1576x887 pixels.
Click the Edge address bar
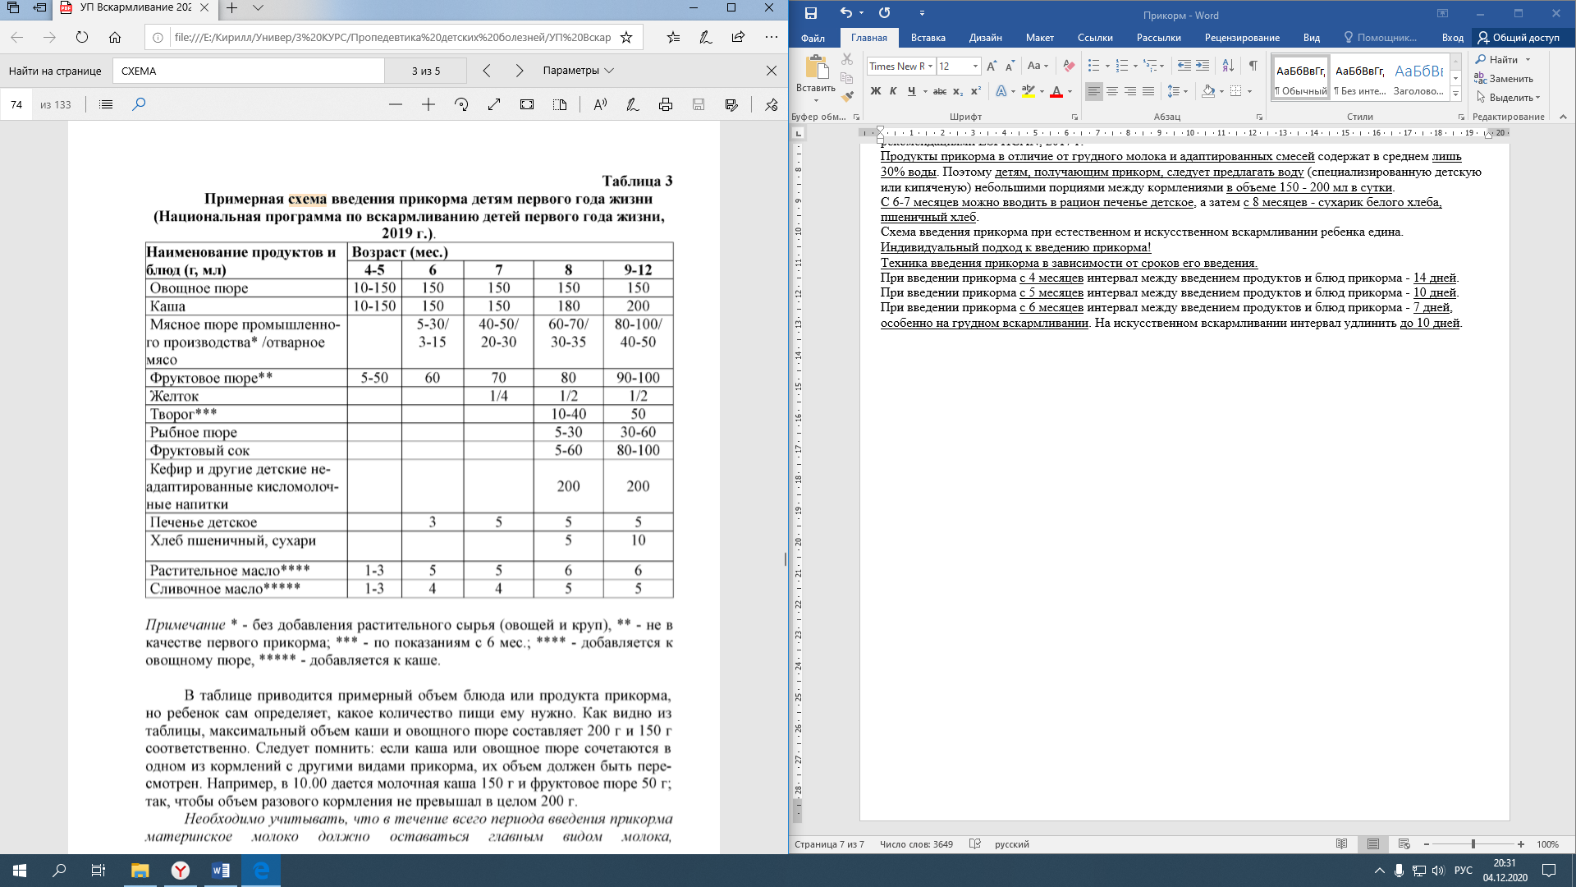click(x=393, y=37)
